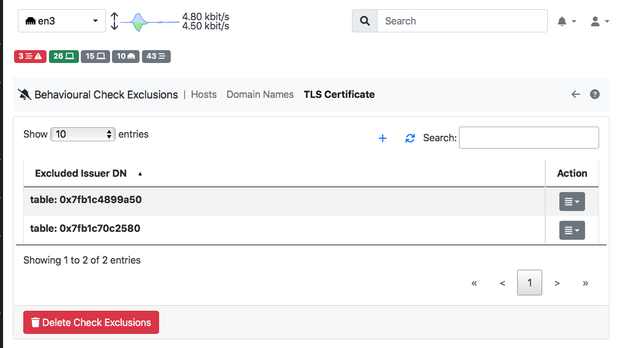Open the grey 43 flows badge
Image resolution: width=623 pixels, height=348 pixels.
(x=156, y=56)
